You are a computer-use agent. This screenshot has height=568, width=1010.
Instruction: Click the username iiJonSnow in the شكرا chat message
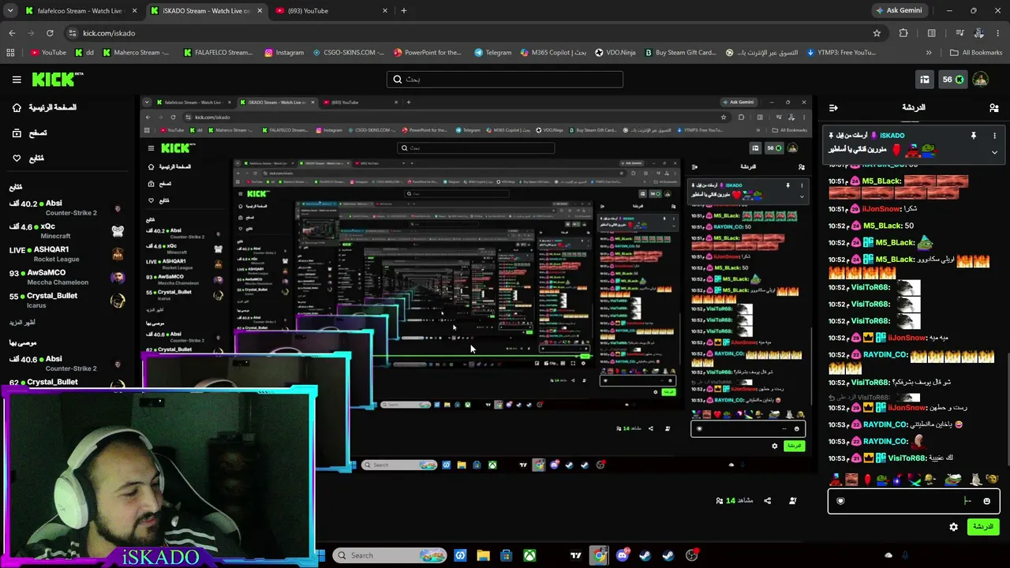[x=881, y=209]
